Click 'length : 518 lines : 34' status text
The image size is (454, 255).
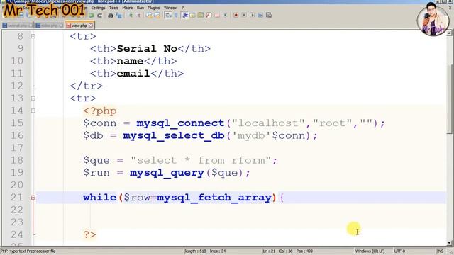click(205, 251)
